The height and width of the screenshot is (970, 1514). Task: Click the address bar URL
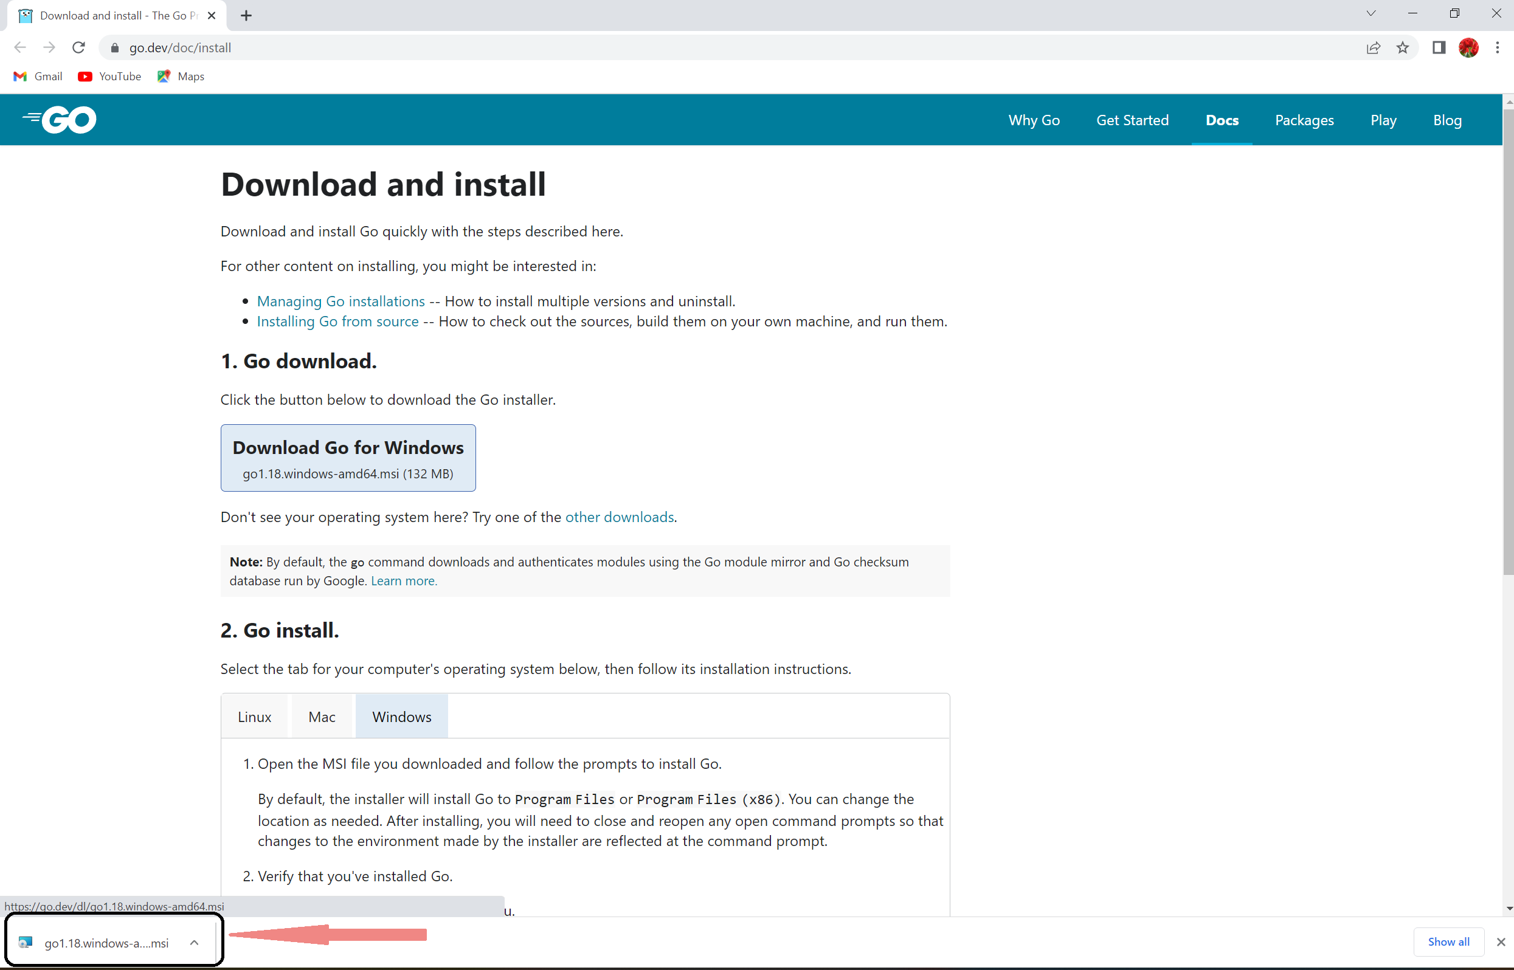tap(180, 48)
